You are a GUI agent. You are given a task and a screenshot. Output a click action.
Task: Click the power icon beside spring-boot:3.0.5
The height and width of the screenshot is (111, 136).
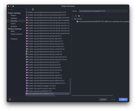point(27,12)
